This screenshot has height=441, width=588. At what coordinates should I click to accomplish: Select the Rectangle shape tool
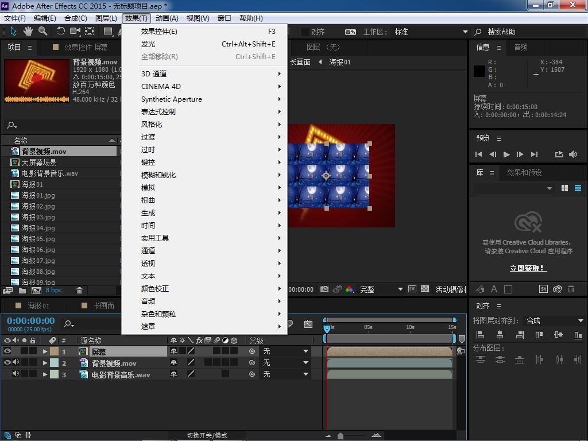coord(108,31)
